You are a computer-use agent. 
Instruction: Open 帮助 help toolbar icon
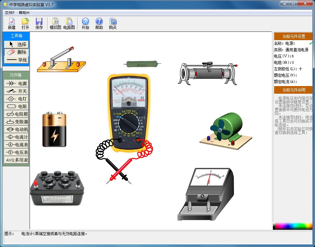coord(99,24)
